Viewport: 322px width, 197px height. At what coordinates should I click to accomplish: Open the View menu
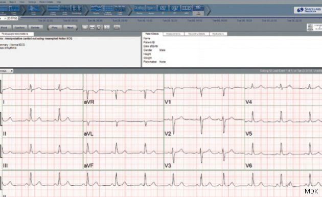click(x=22, y=2)
